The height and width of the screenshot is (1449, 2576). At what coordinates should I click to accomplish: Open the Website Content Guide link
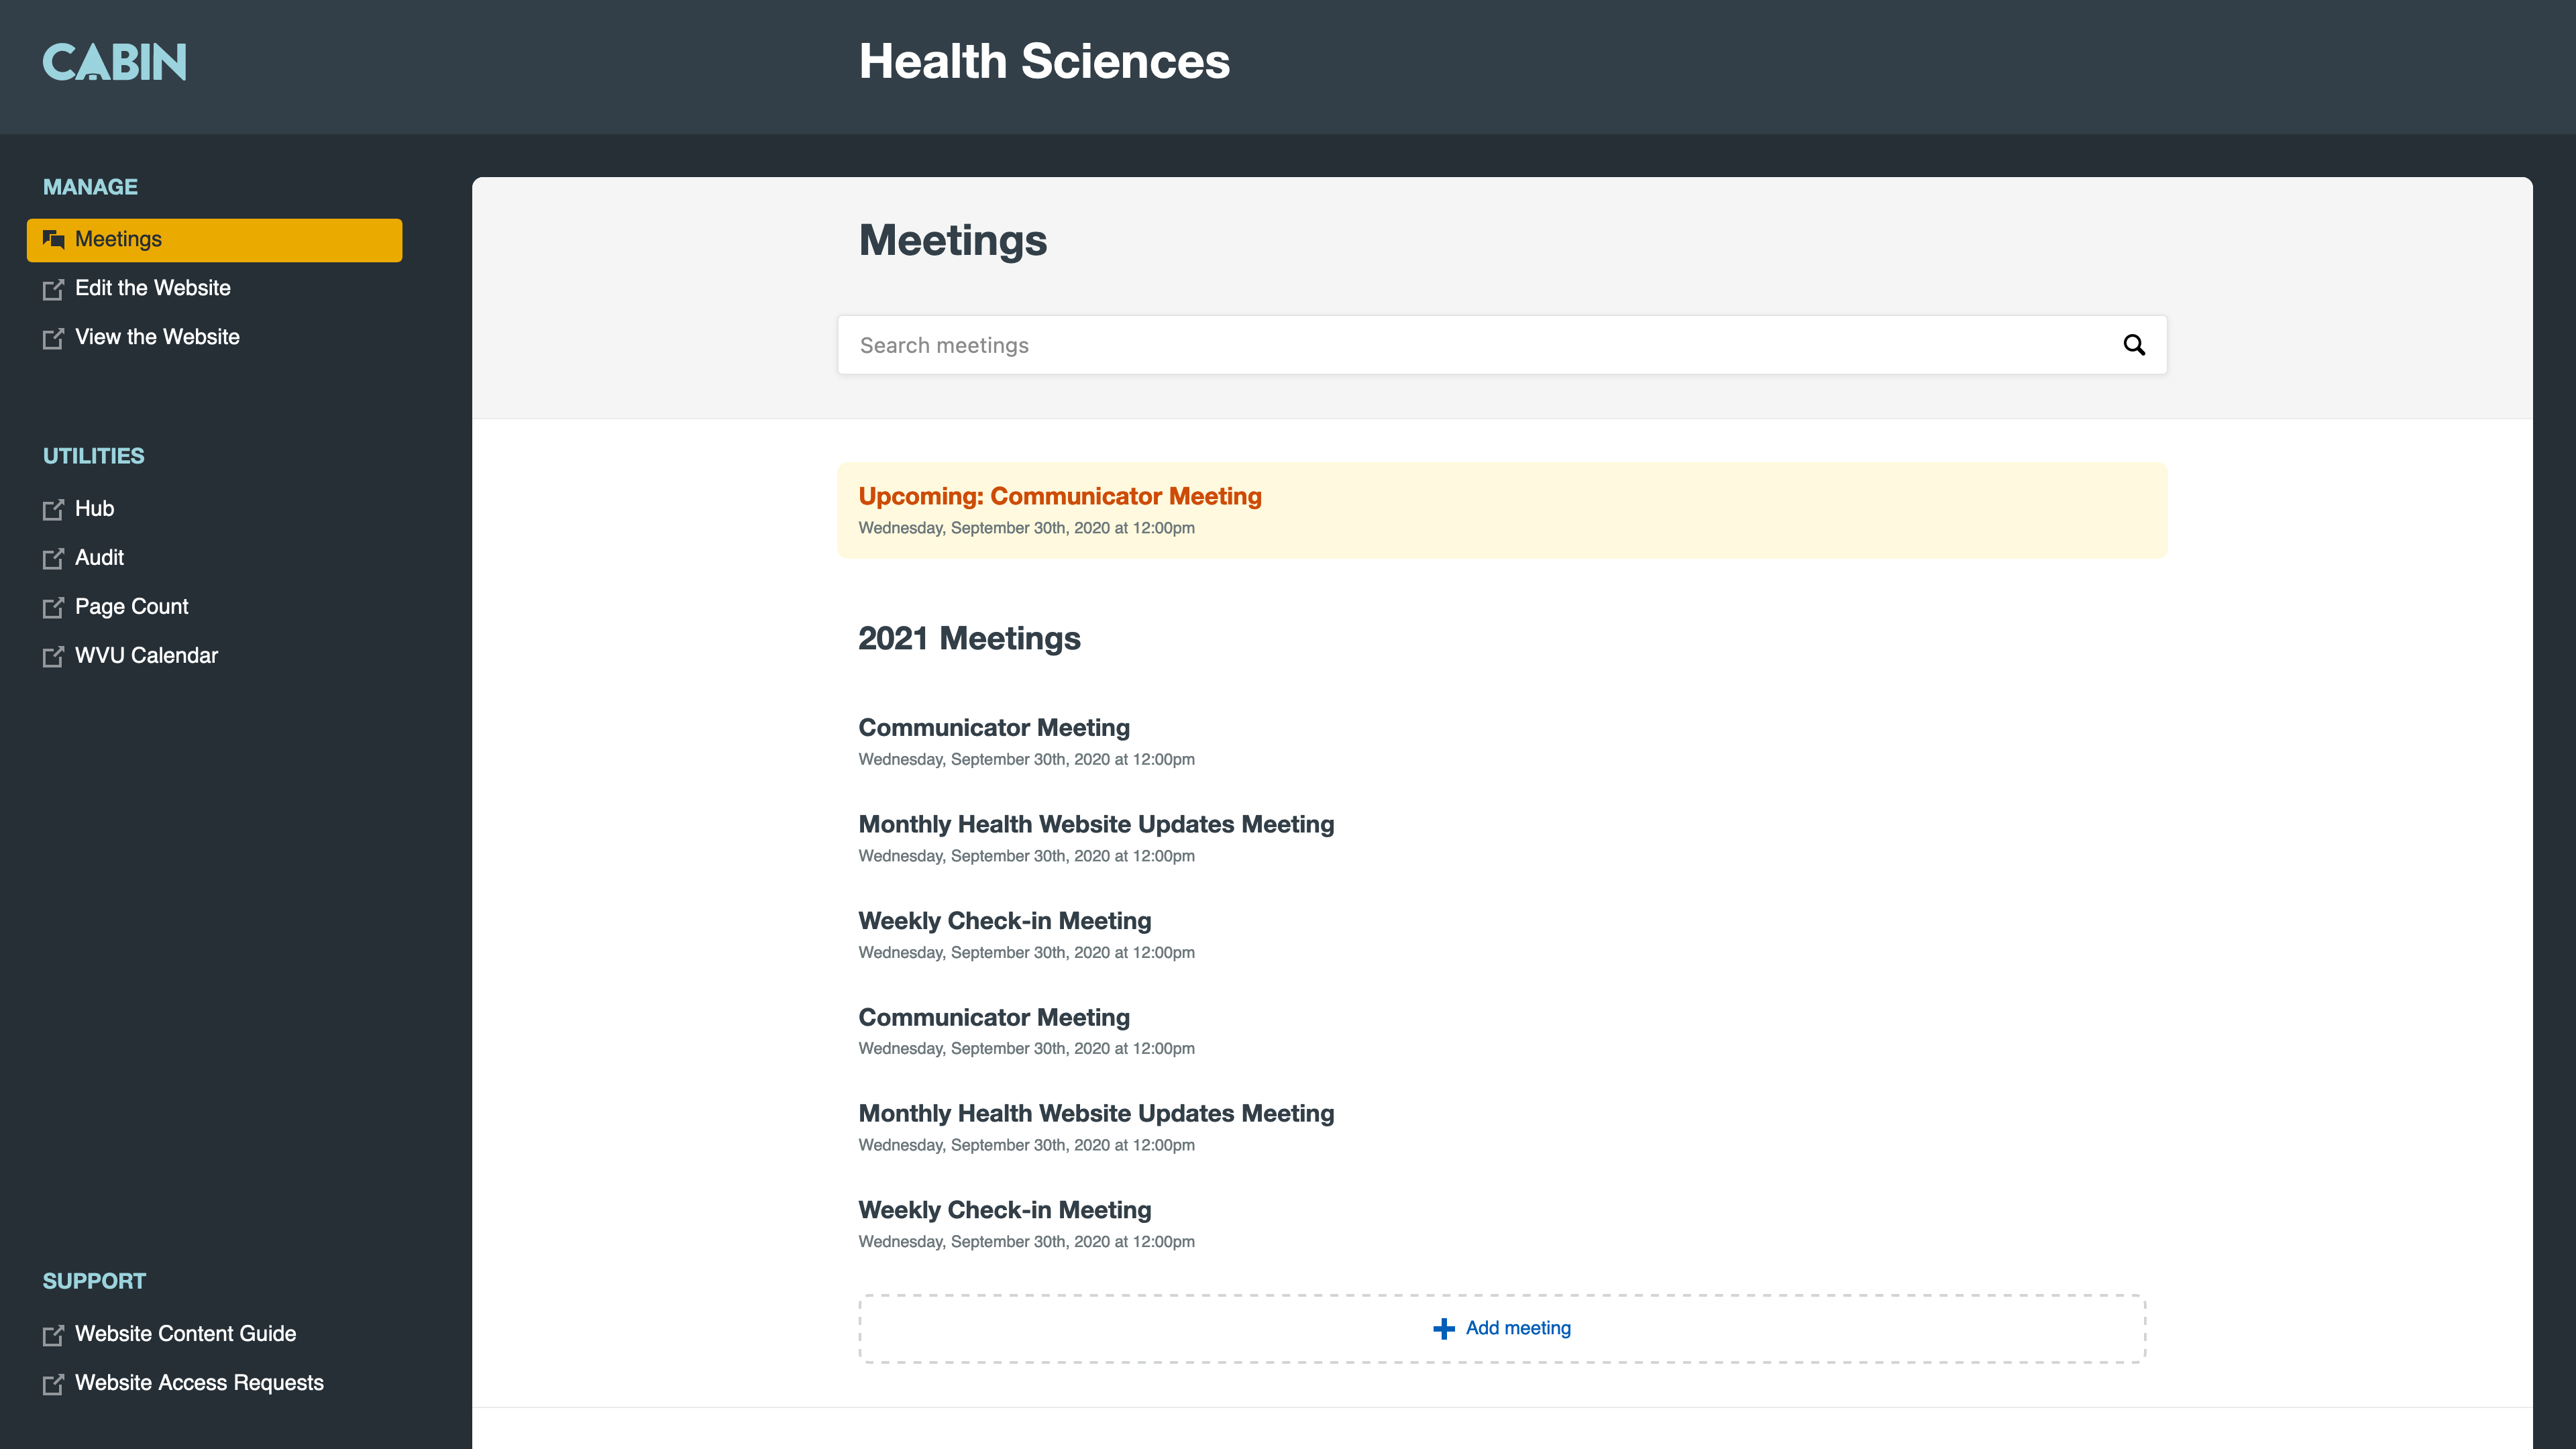click(x=185, y=1334)
